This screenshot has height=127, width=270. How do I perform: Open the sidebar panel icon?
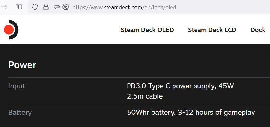pos(19,7)
